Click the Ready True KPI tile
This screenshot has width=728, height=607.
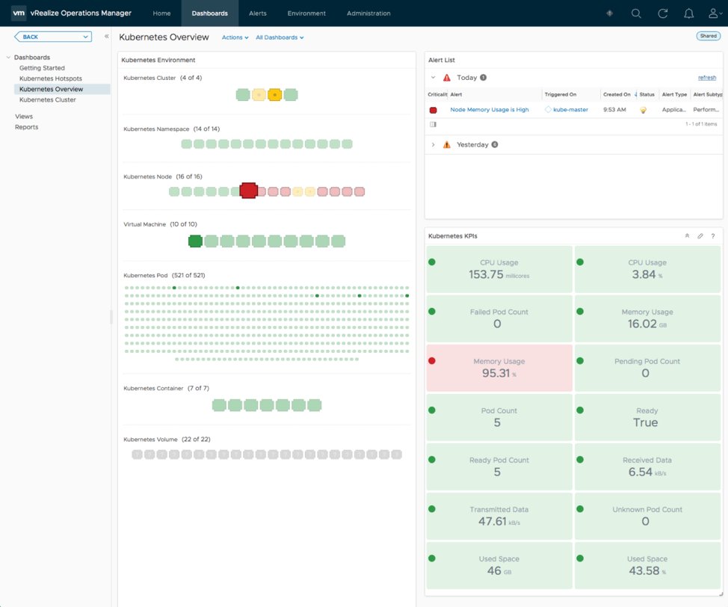(647, 417)
